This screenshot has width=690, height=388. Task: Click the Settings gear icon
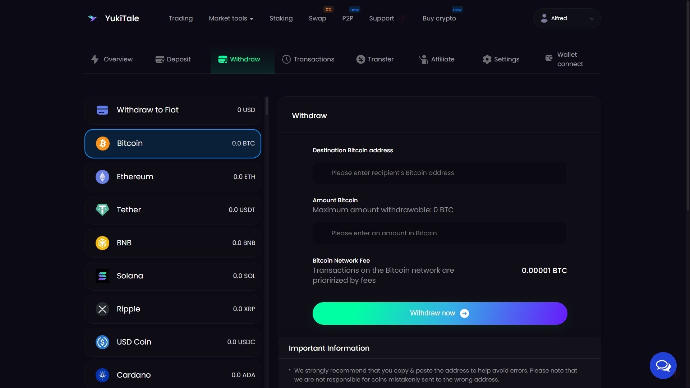[x=487, y=59]
